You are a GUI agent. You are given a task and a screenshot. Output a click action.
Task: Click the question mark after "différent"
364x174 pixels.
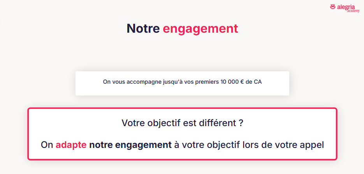coord(241,123)
